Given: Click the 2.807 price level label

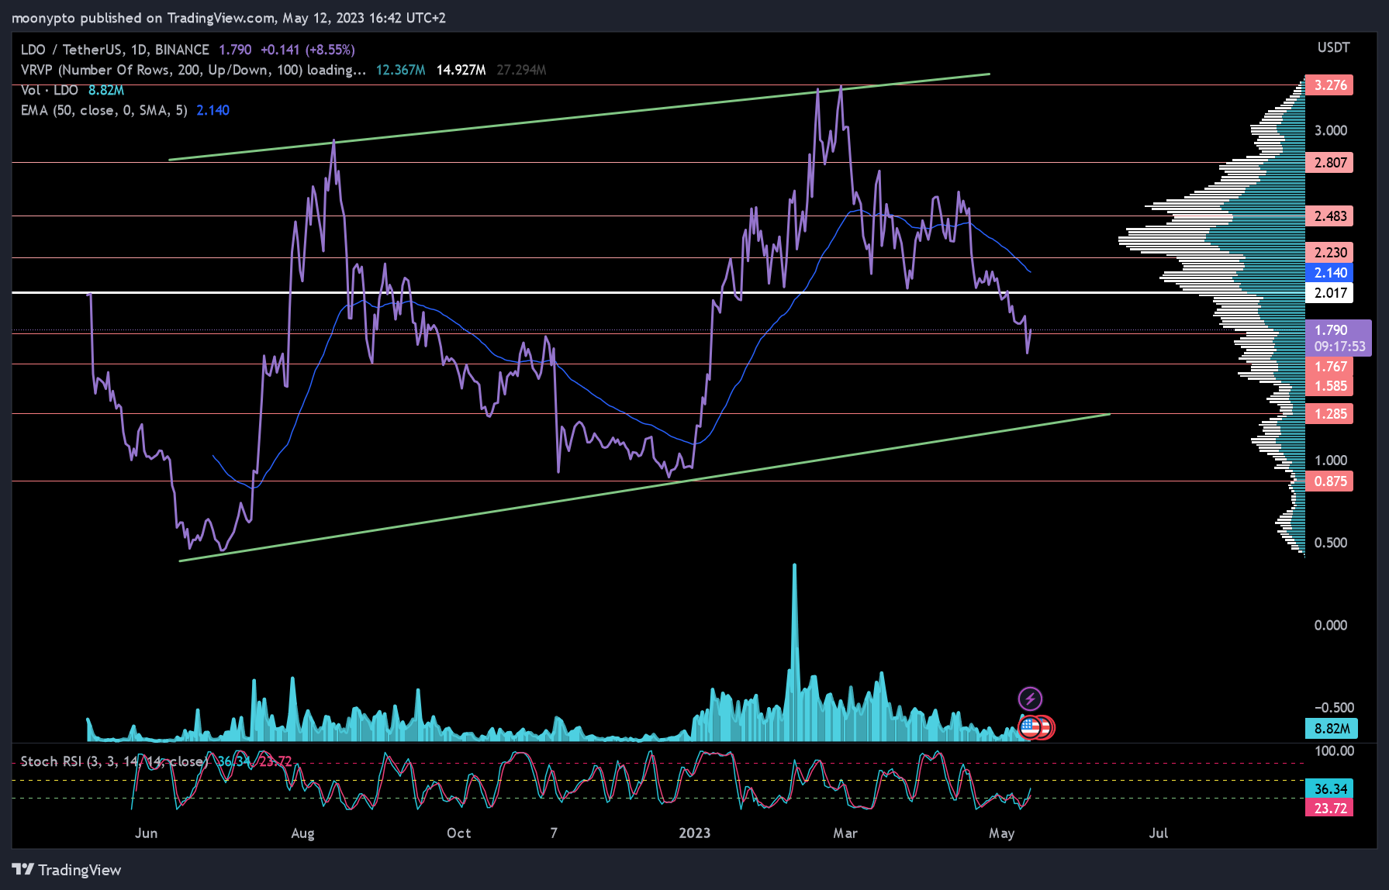Looking at the screenshot, I should coord(1329,163).
